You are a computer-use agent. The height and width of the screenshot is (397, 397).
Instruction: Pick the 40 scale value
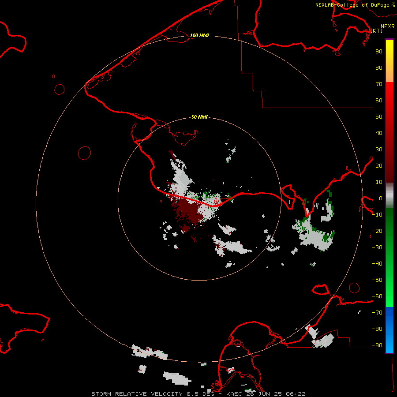[379, 133]
